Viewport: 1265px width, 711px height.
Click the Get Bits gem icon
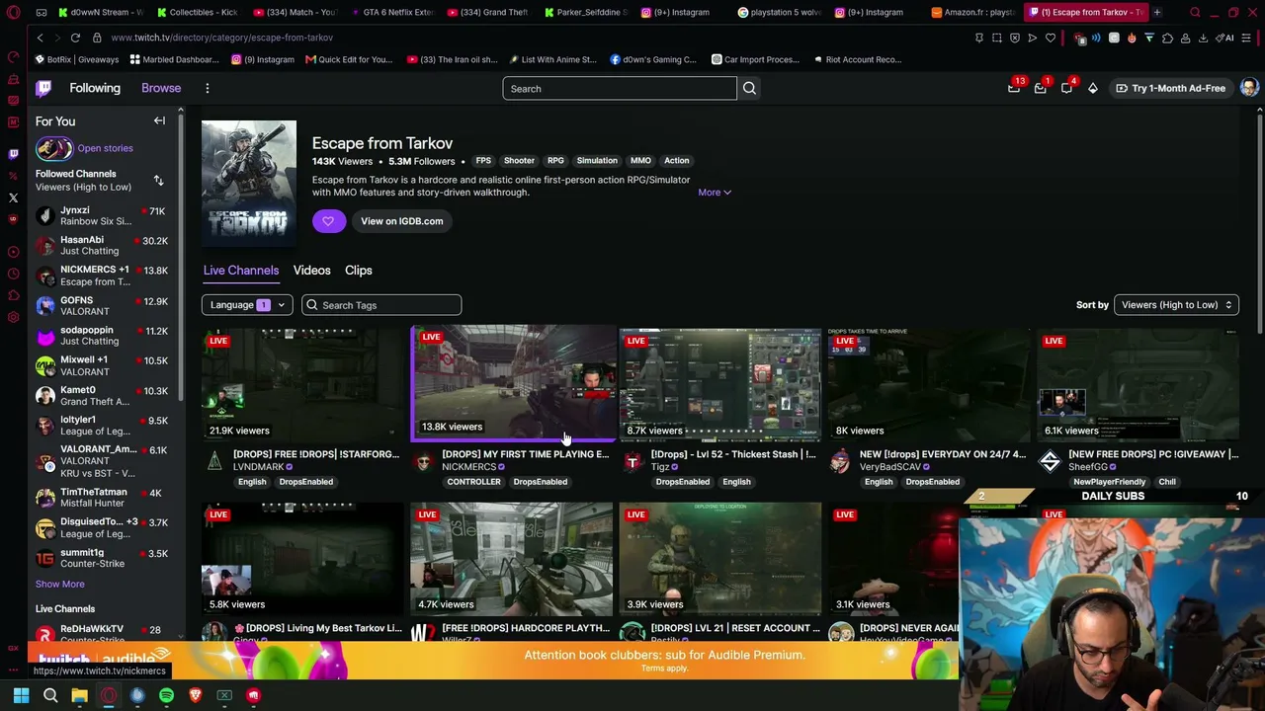pos(1093,88)
